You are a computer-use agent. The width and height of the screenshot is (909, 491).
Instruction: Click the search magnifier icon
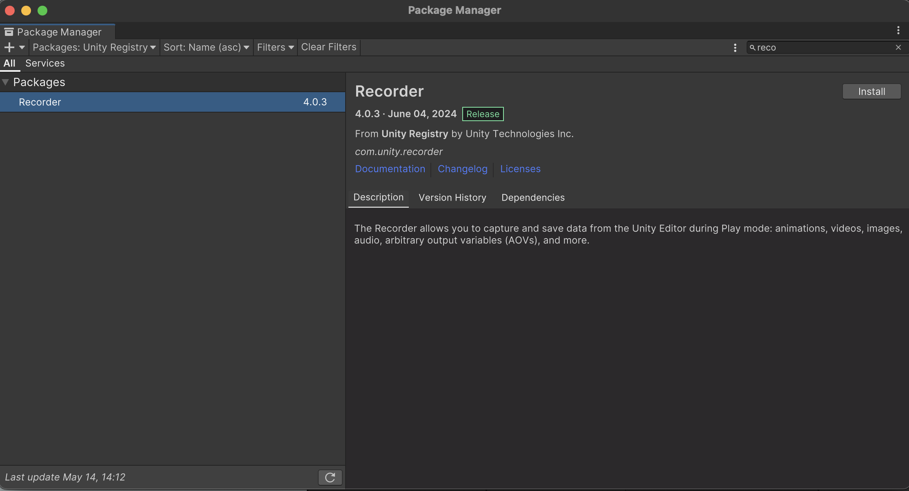[x=753, y=47]
